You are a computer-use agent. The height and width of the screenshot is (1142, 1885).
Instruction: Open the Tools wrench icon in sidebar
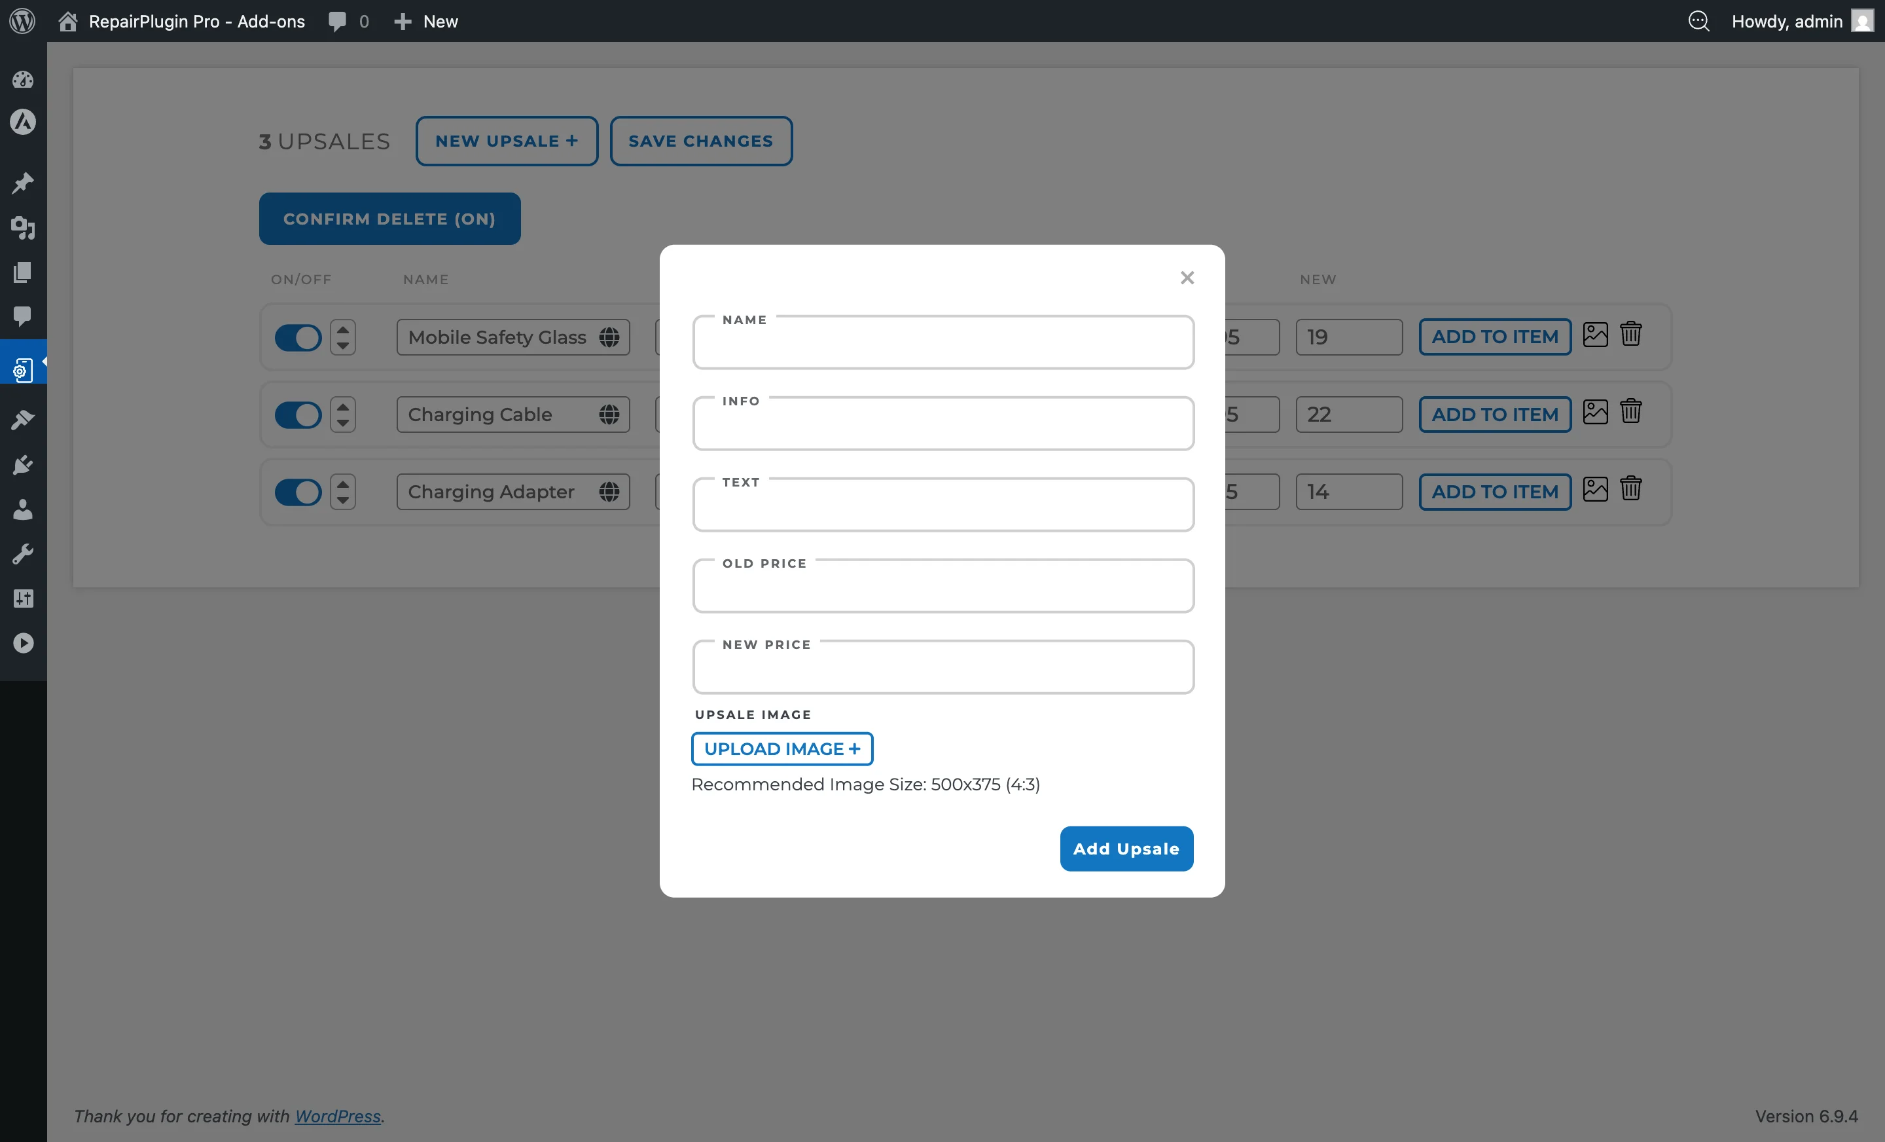(x=23, y=553)
